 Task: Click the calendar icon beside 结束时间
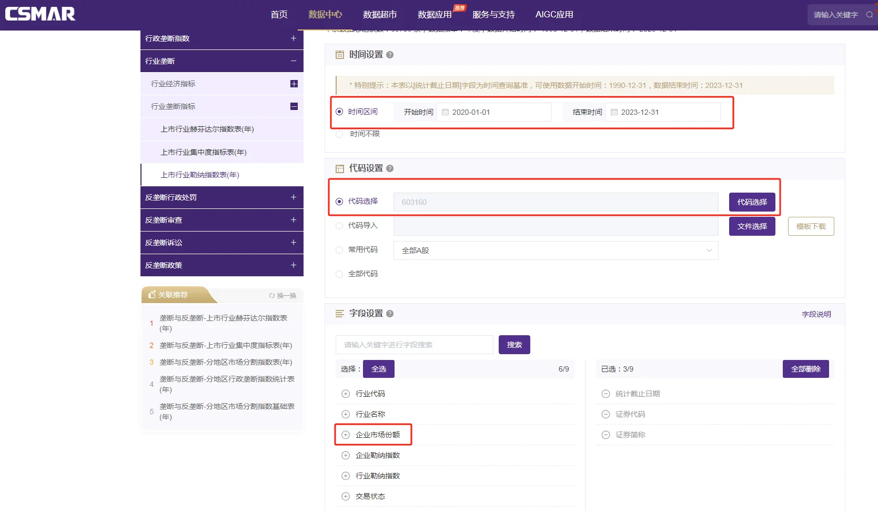pos(614,112)
